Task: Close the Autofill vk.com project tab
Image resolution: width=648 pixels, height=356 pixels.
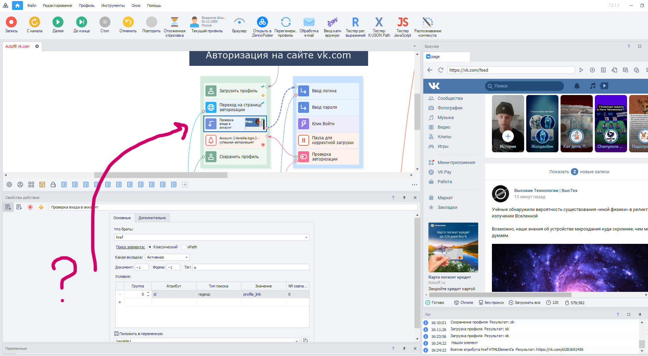Action: [x=37, y=46]
